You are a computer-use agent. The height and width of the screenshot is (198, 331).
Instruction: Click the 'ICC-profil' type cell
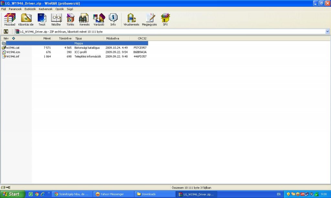coord(80,52)
